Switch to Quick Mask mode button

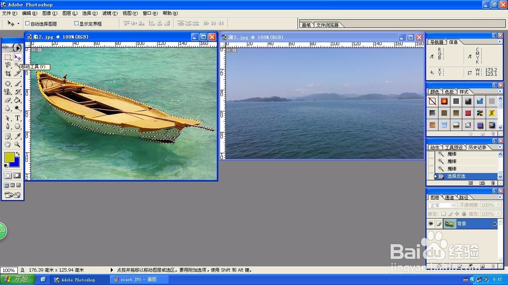point(17,175)
